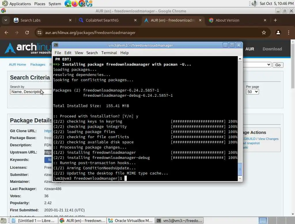Expand the Per page dropdown
Screen dimensions: 295x224
coord(252,92)
